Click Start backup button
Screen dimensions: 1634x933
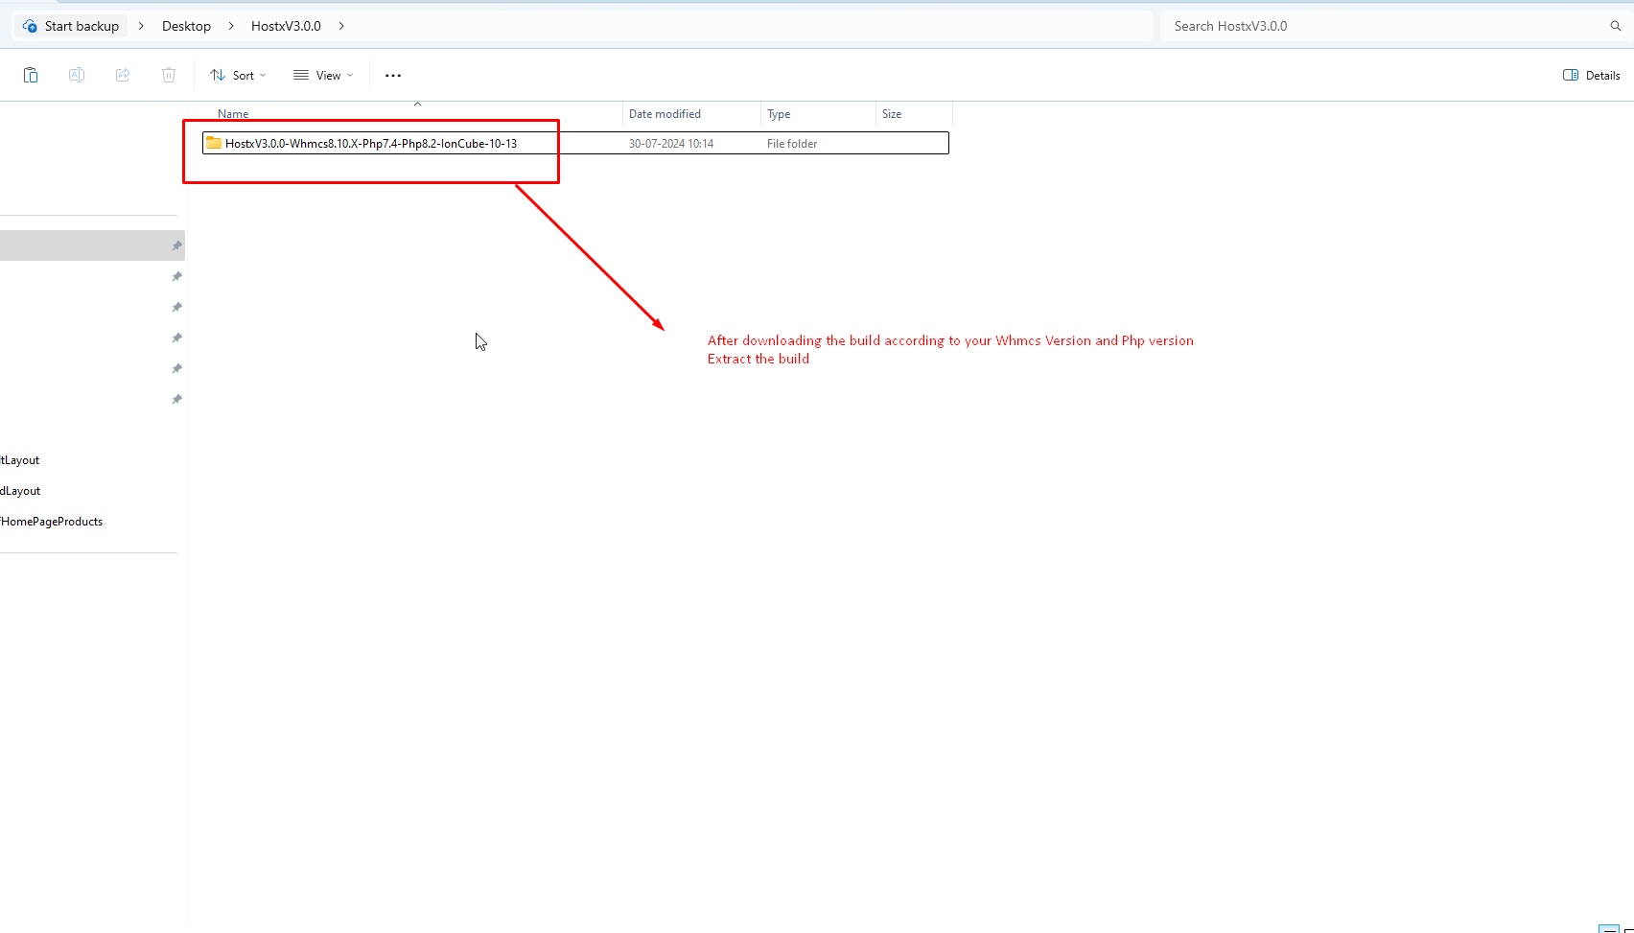71,26
